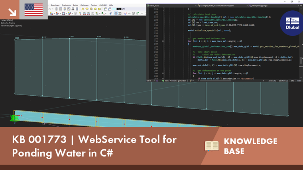This screenshot has height=170, width=303.
Task: Click the code cleanup brush icon
Action: 191,81
